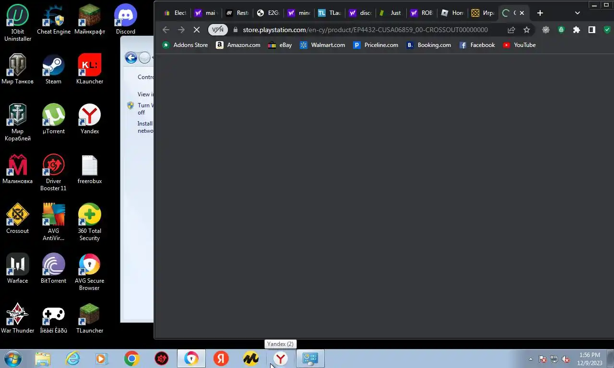The height and width of the screenshot is (368, 614).
Task: Show hidden system tray icons
Action: click(531, 359)
